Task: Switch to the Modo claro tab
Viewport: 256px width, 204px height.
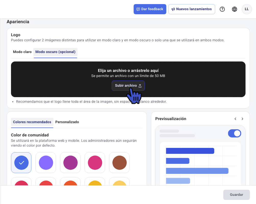Action: coord(22,52)
